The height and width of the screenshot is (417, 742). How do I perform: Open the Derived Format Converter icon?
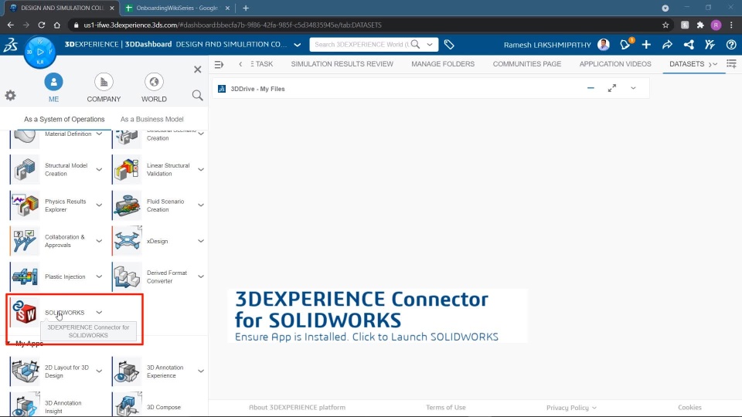point(127,276)
